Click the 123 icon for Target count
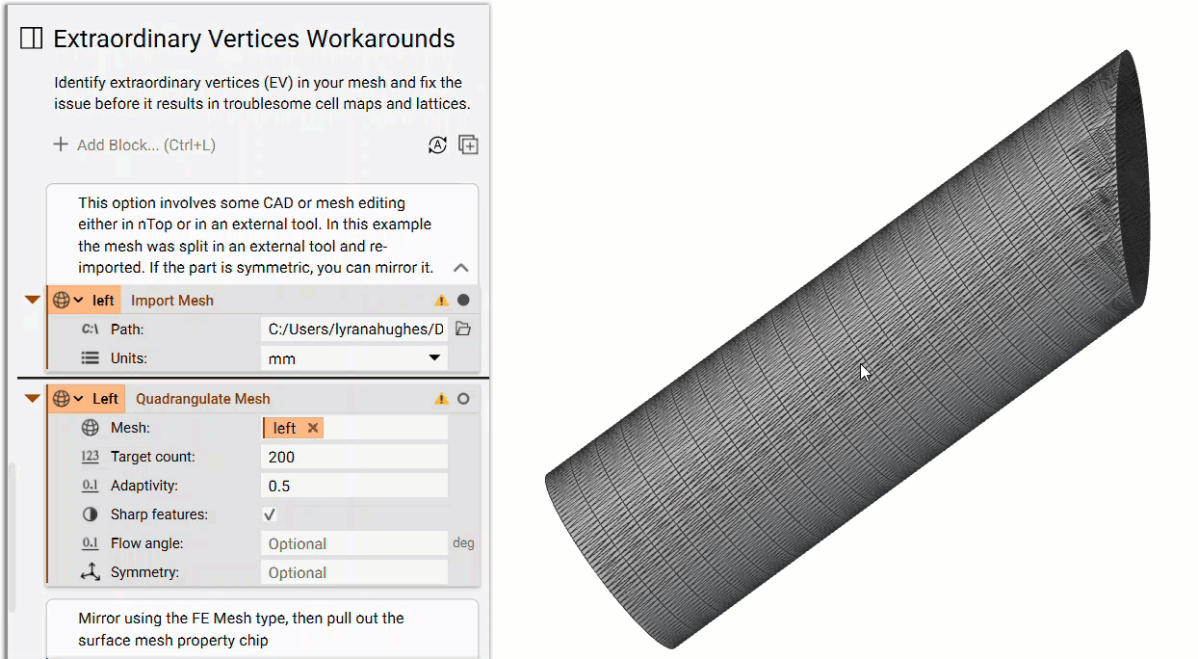This screenshot has height=659, width=1198. pos(89,456)
